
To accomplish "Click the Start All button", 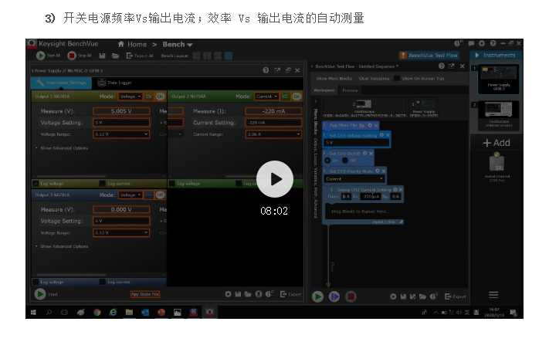I will [x=49, y=56].
